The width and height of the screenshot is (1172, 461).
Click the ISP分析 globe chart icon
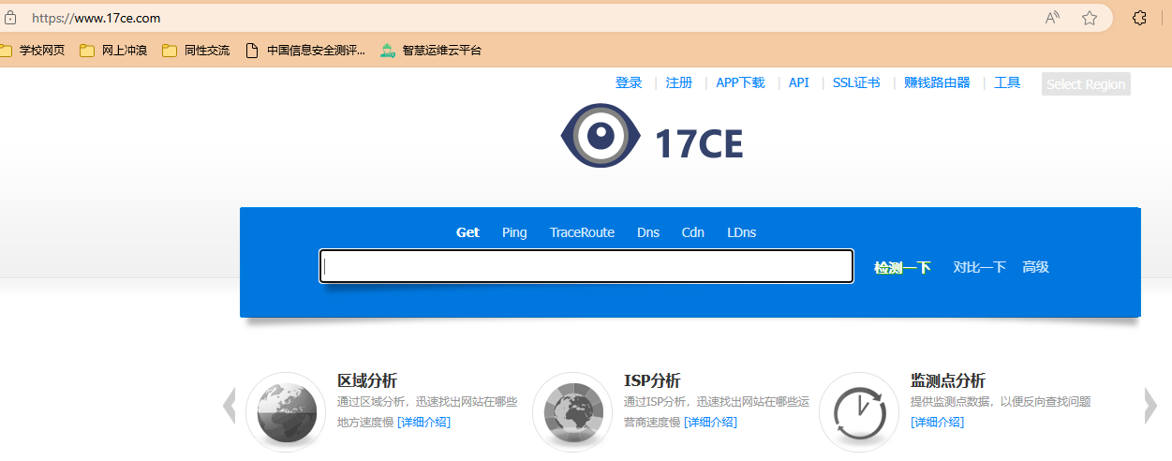tap(572, 411)
